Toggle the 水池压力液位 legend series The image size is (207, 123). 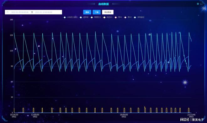click(x=71, y=17)
